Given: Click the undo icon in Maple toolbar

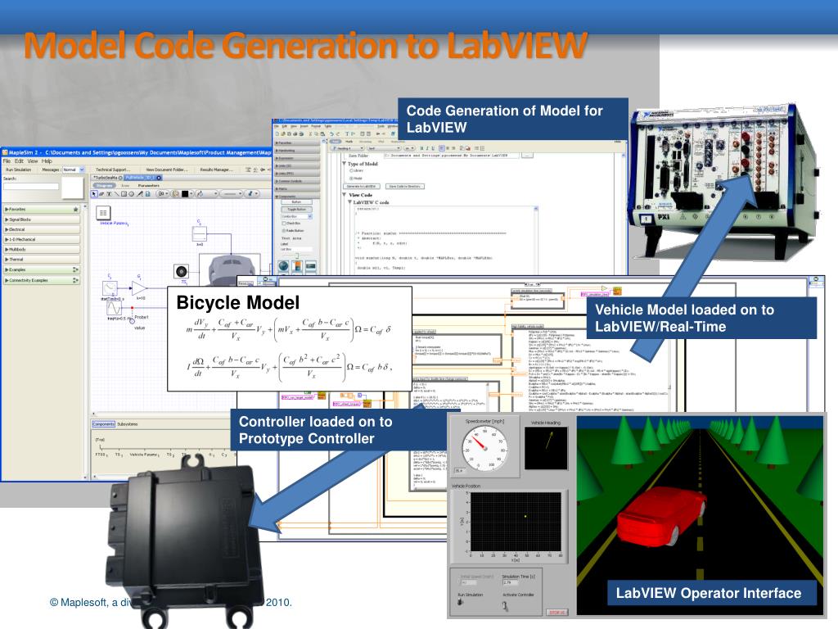Looking at the screenshot, I should pos(331,133).
